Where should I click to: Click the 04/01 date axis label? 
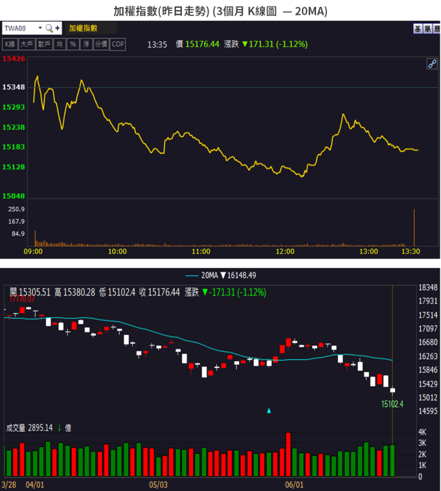tap(35, 485)
